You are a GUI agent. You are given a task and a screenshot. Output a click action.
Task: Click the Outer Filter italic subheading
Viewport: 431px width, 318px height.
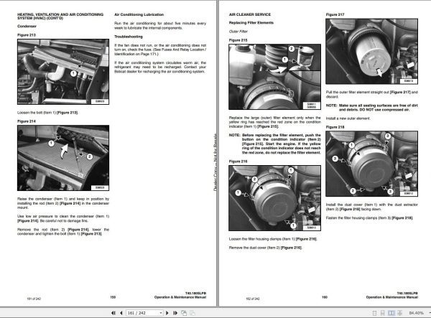pos(238,32)
